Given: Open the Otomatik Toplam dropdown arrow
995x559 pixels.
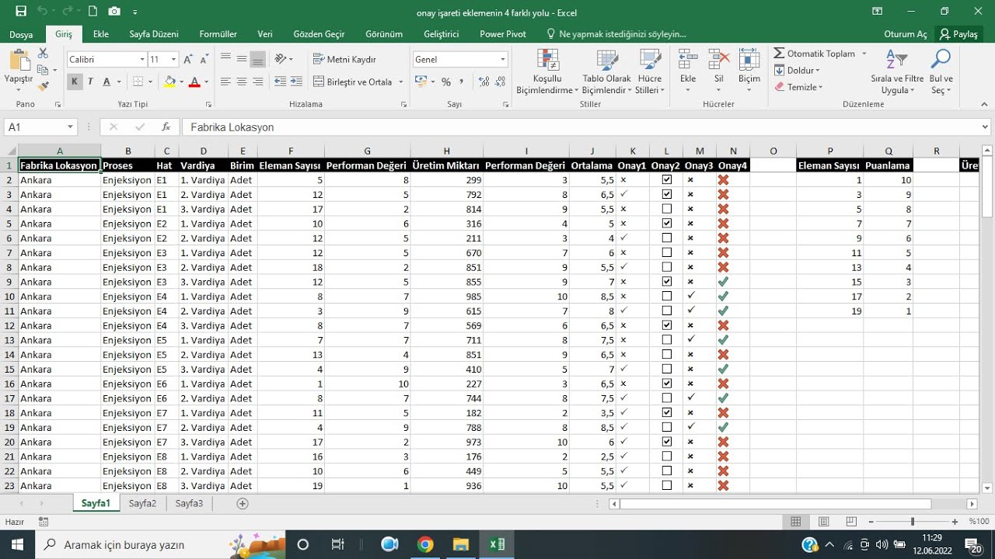Looking at the screenshot, I should coord(864,54).
